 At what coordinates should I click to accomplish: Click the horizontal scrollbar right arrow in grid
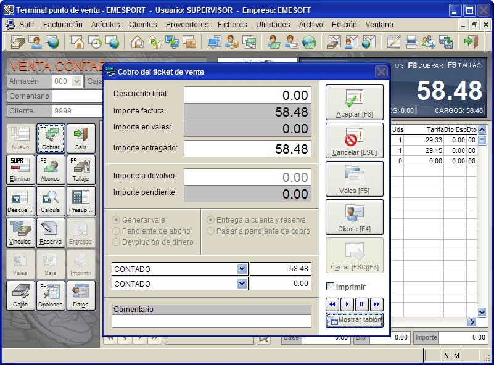coord(472,322)
